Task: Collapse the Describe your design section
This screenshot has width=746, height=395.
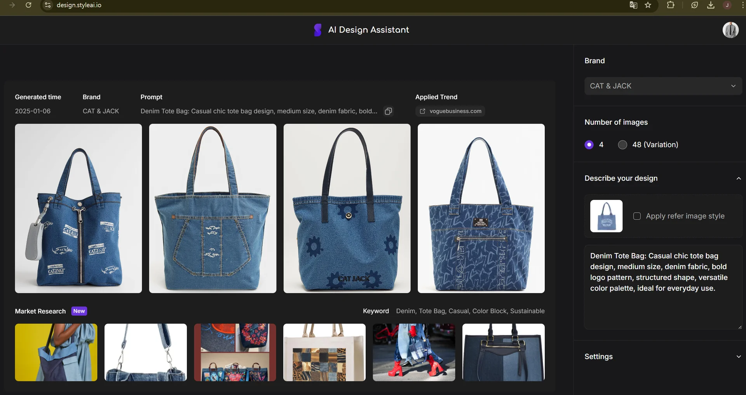Action: click(738, 178)
